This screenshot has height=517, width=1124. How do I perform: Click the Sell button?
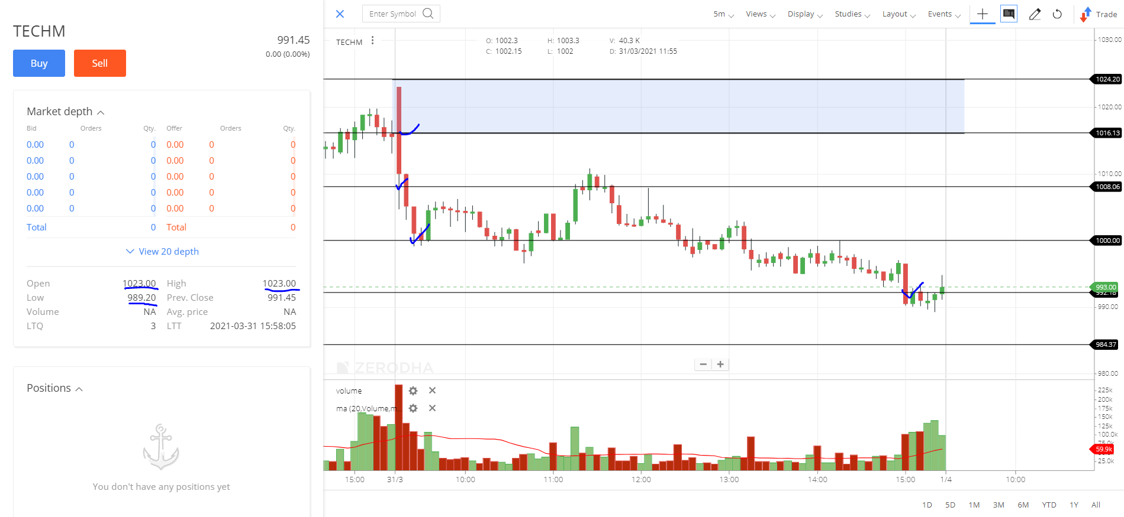pos(100,63)
